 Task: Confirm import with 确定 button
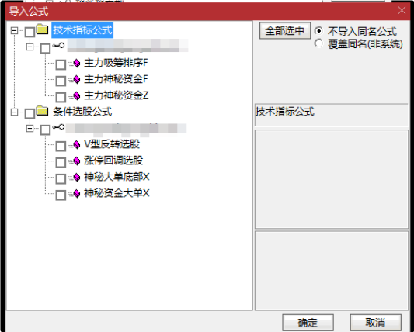[308, 322]
